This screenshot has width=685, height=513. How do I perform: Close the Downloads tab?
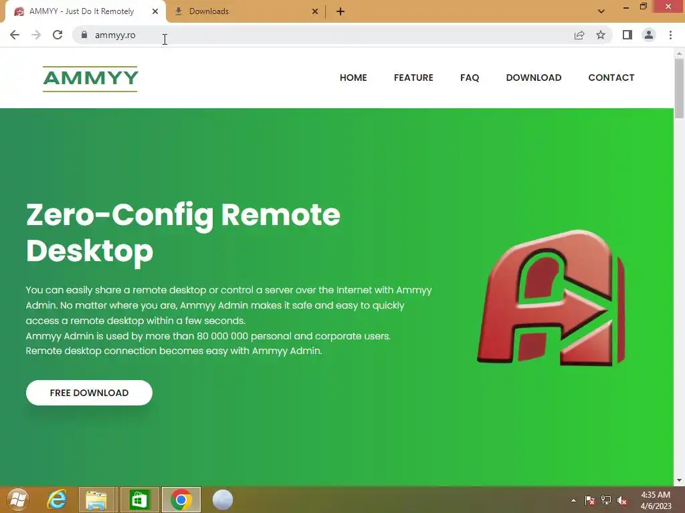(315, 11)
